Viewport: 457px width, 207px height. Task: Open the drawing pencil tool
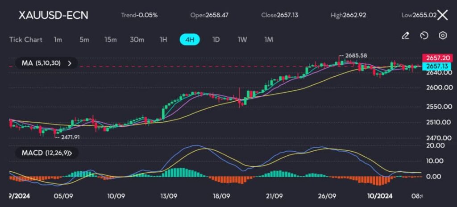point(405,36)
